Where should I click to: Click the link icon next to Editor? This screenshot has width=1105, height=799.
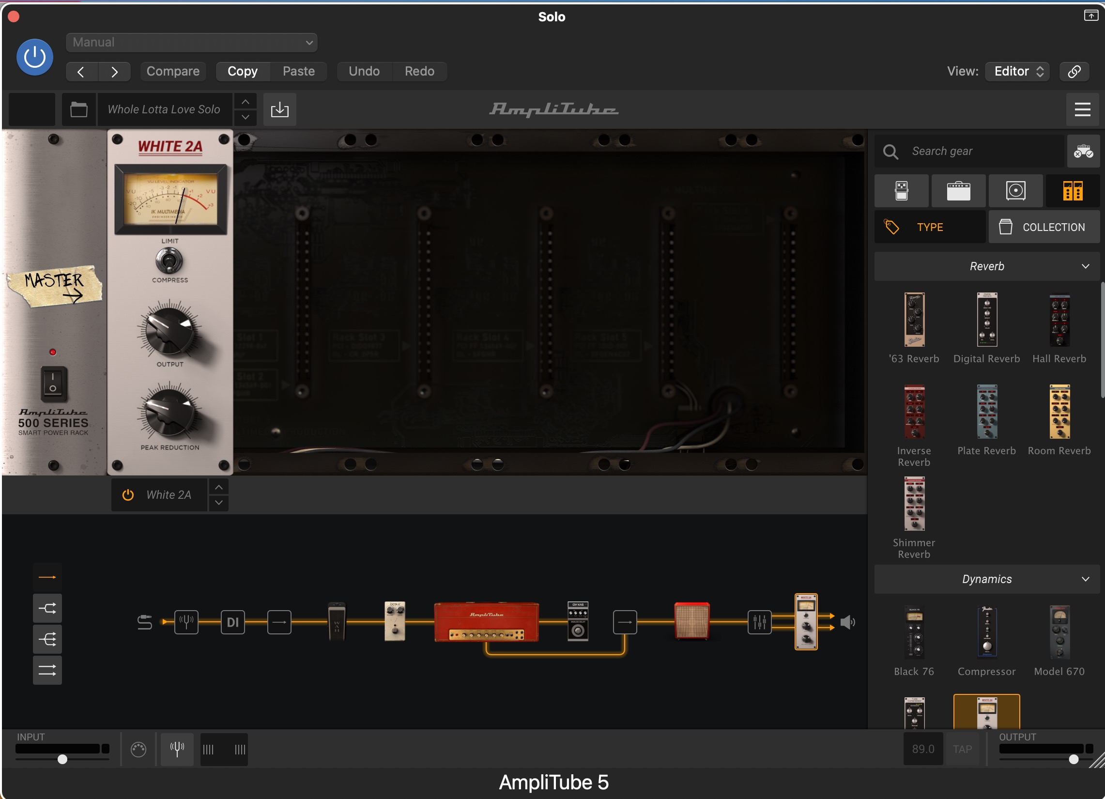click(x=1074, y=72)
